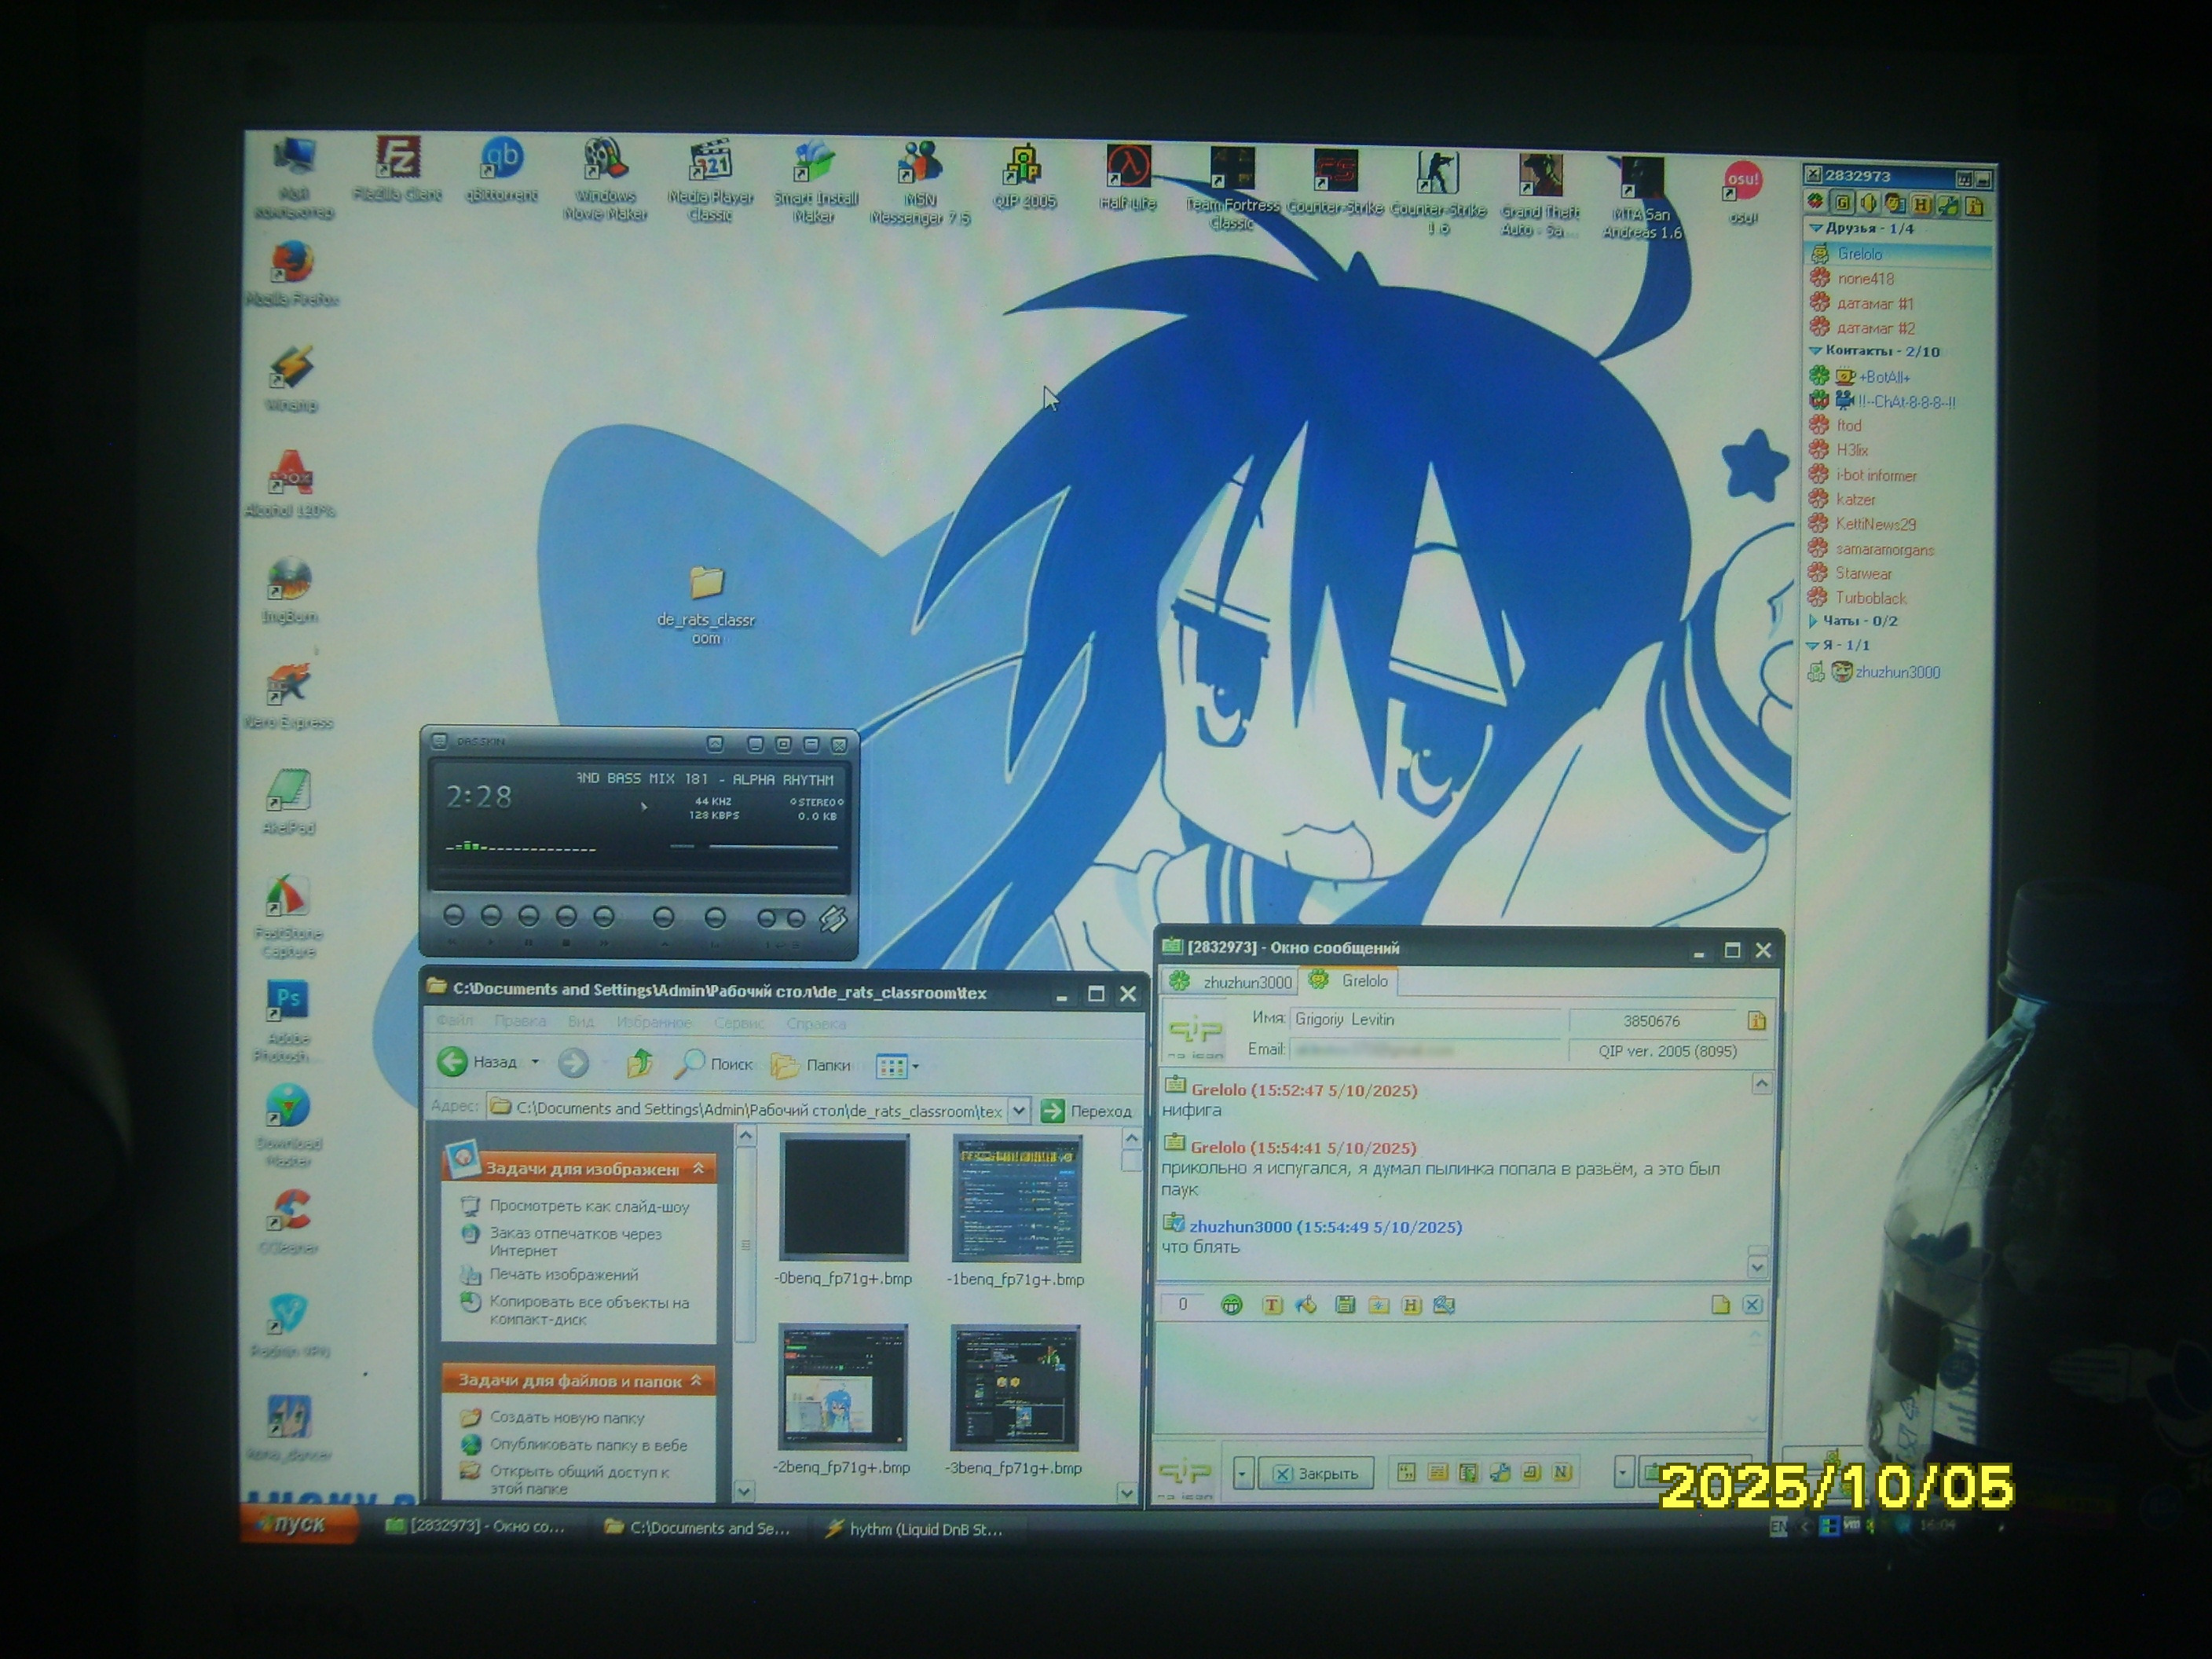Collapse Задачи для изображений panel
The image size is (2212, 1659).
tap(698, 1168)
